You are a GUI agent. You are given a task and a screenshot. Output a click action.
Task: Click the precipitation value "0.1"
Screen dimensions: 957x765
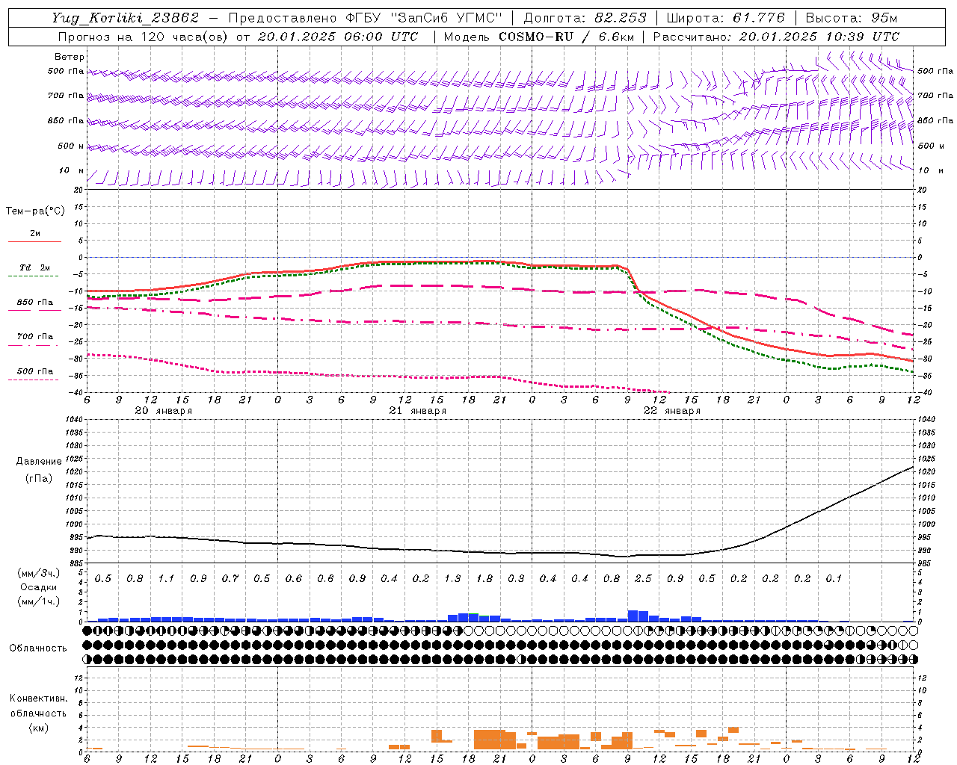pyautogui.click(x=834, y=578)
